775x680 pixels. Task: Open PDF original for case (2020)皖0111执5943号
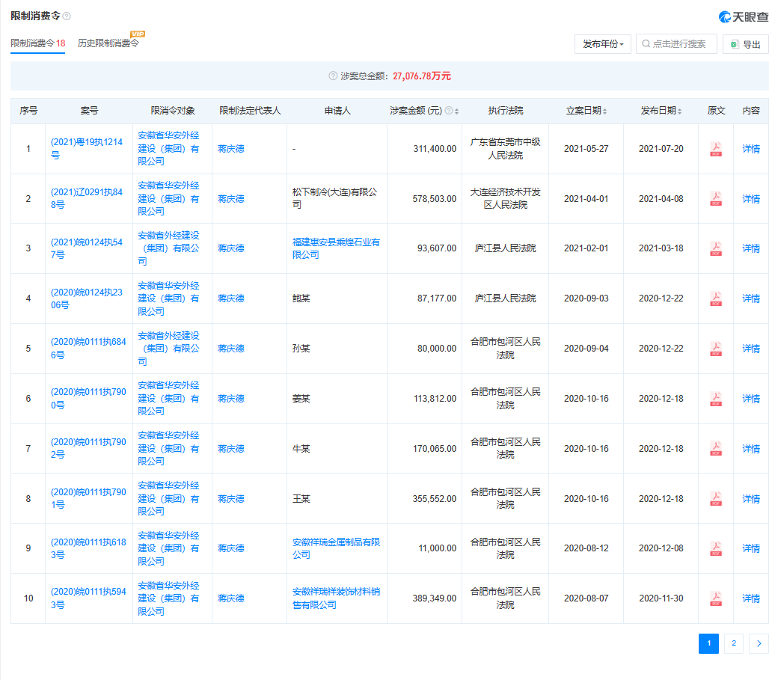[x=715, y=598]
